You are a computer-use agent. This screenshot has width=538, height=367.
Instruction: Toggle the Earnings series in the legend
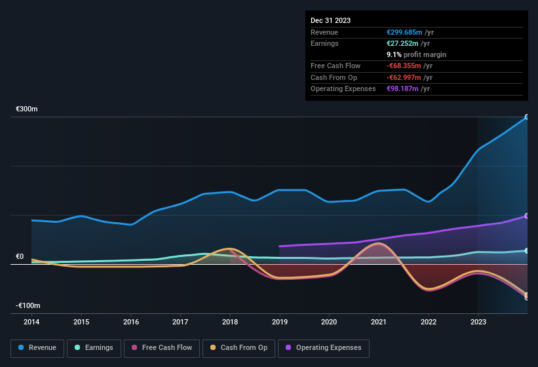94,348
